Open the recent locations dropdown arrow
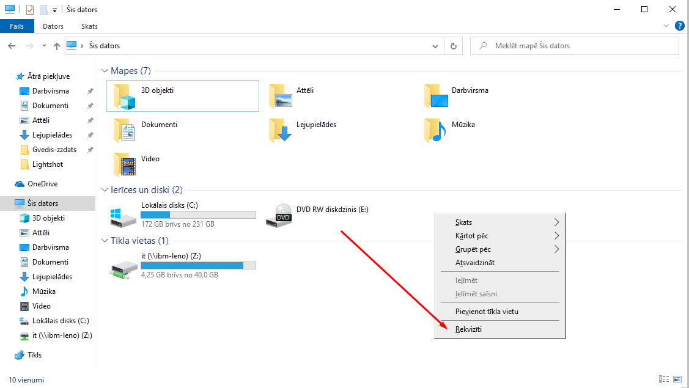The height and width of the screenshot is (388, 689). [x=44, y=46]
